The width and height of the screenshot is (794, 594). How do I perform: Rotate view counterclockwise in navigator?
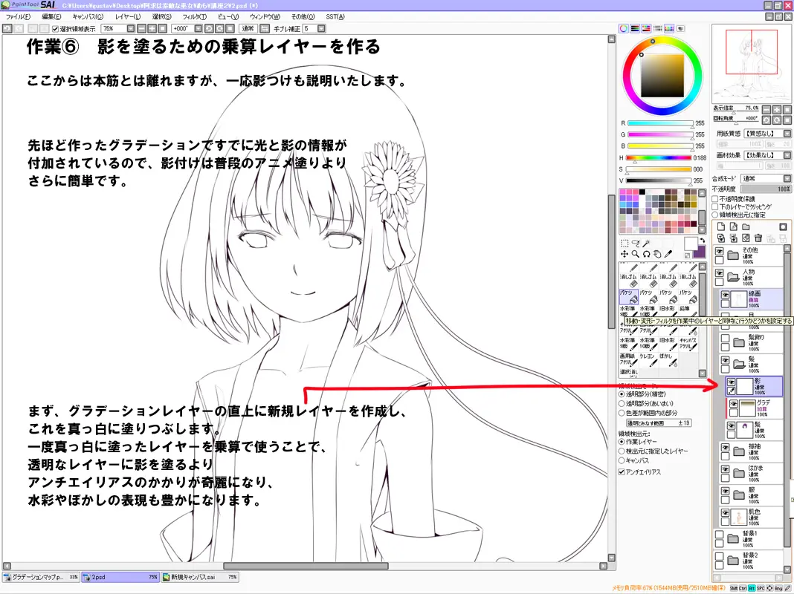(766, 120)
